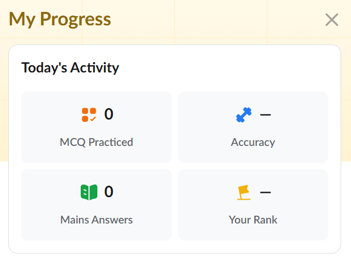Click the green open book icon
351x268 pixels.
(x=89, y=192)
